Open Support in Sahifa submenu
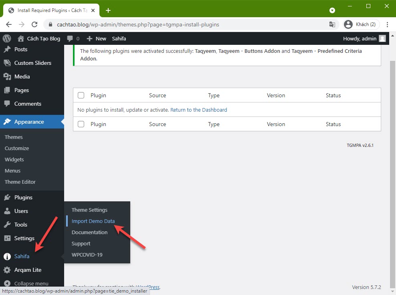The width and height of the screenshot is (396, 295). [x=81, y=243]
